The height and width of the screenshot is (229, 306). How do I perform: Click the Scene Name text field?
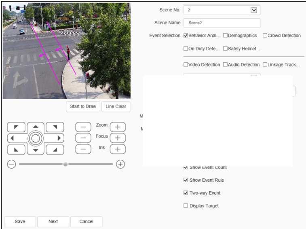(x=222, y=23)
